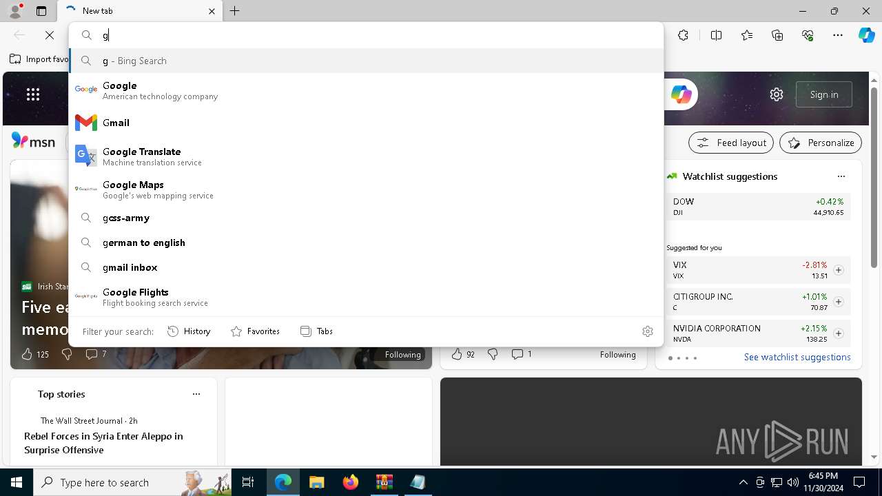Open See watchlist suggestions link
Screen dimensions: 882x496
click(x=797, y=357)
